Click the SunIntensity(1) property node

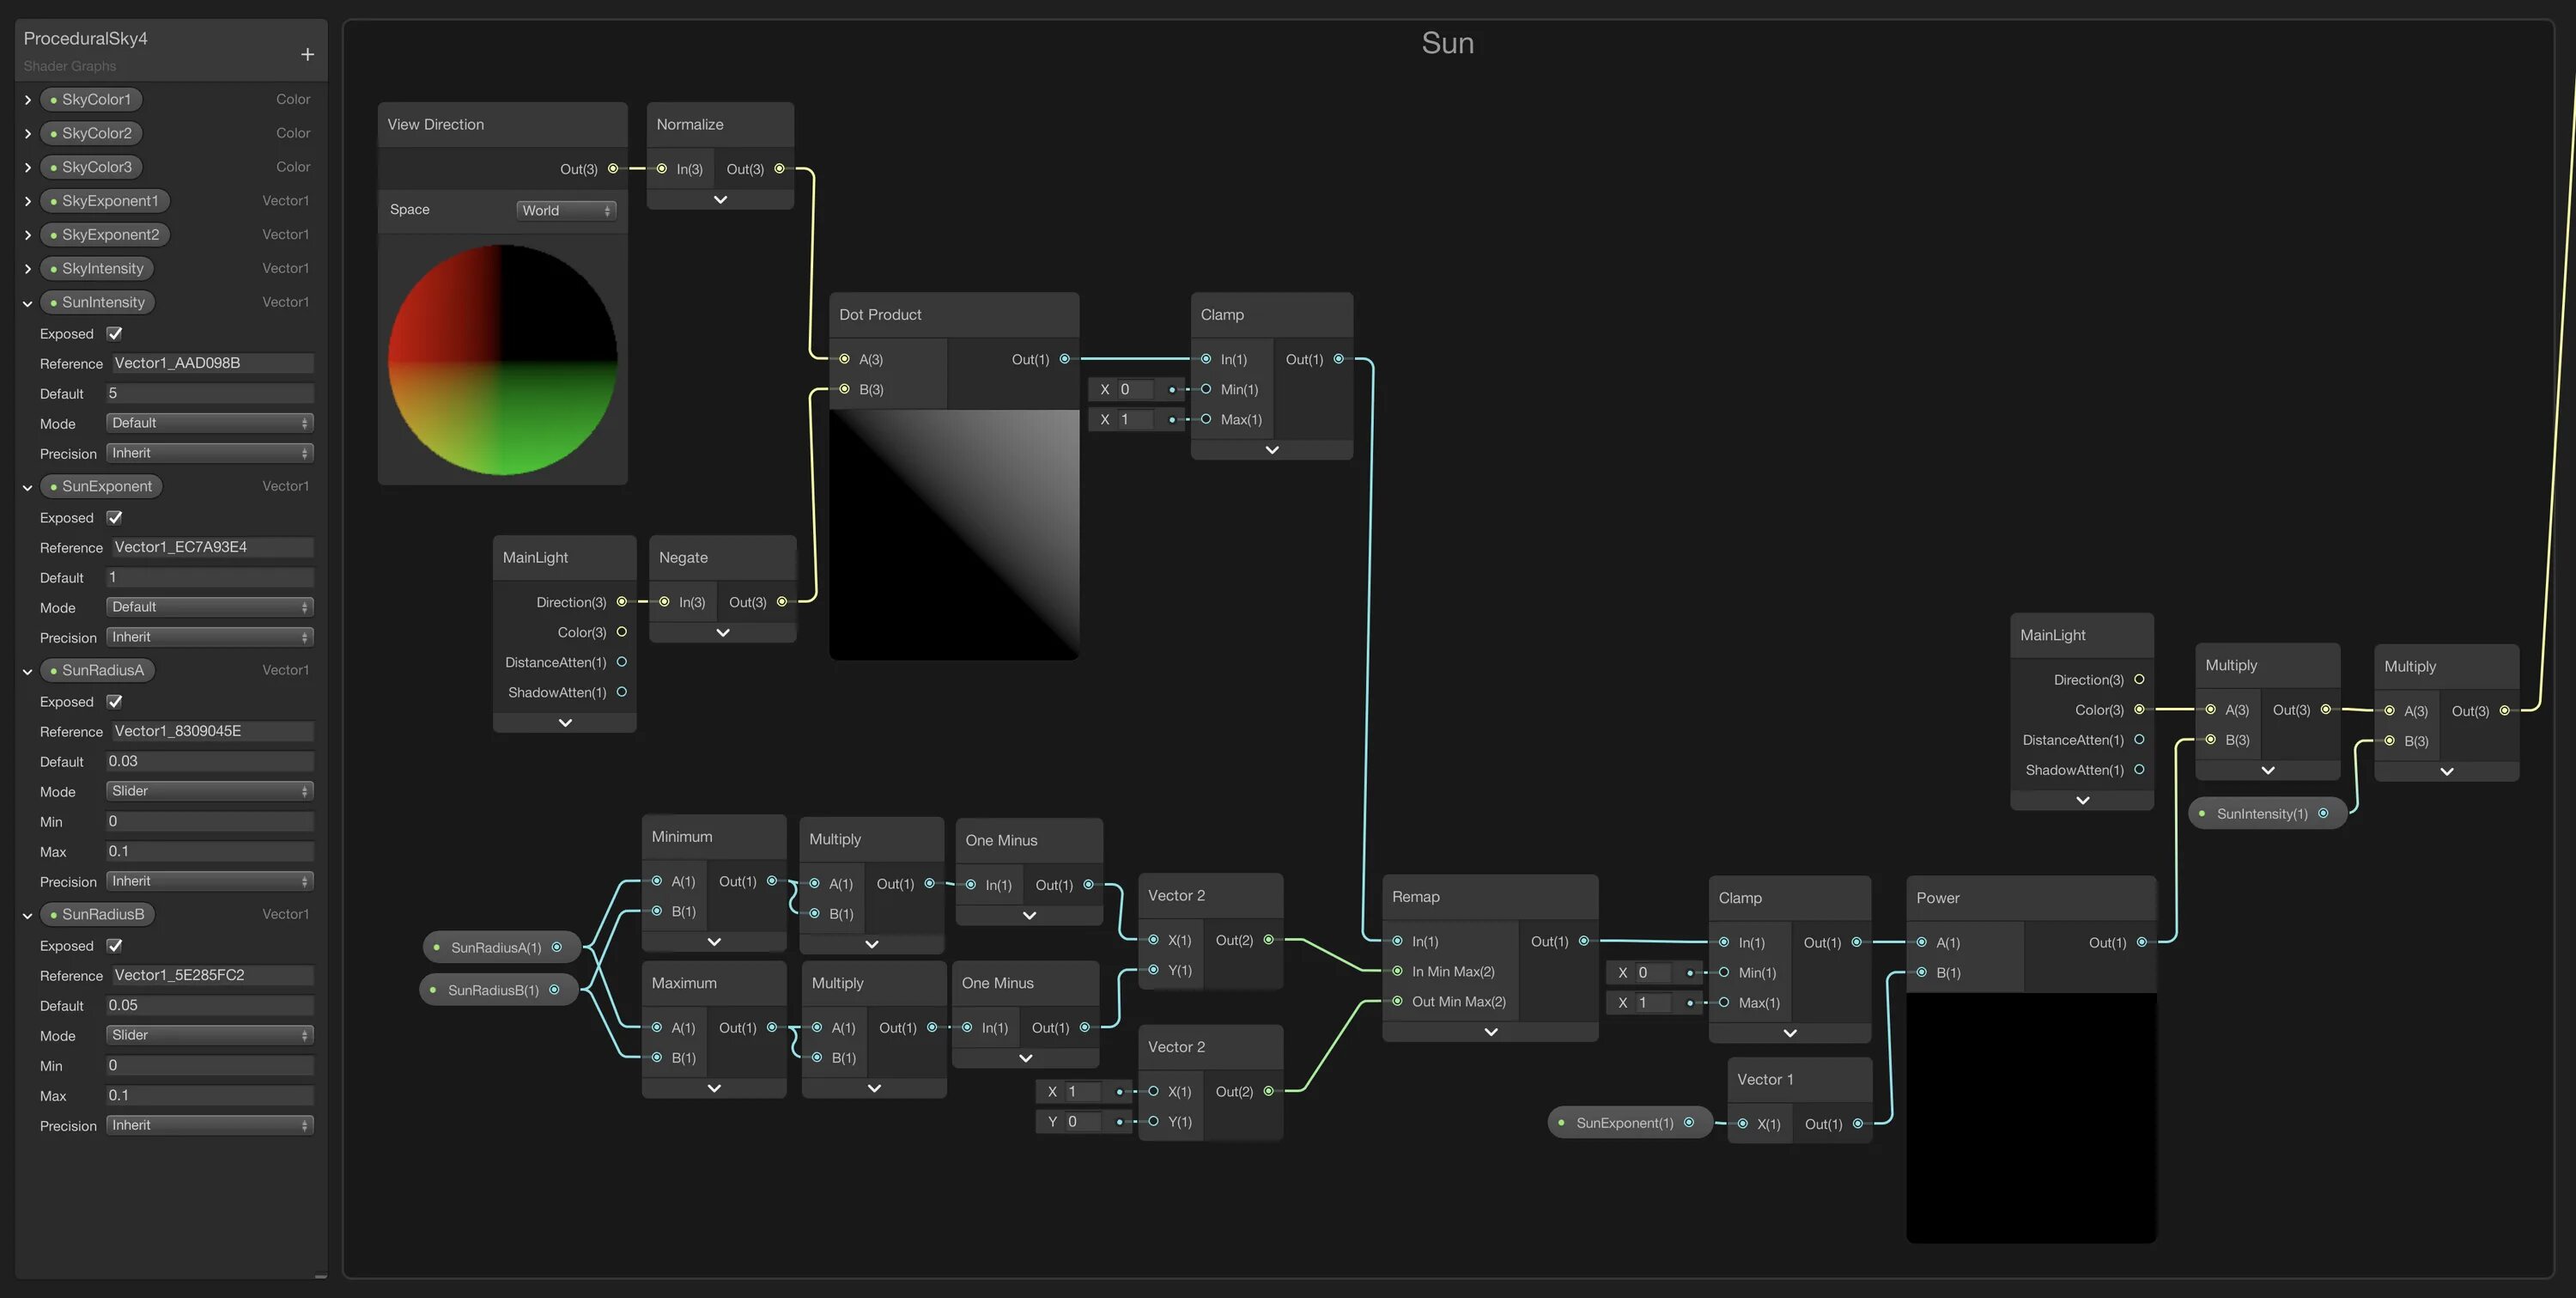[2262, 814]
